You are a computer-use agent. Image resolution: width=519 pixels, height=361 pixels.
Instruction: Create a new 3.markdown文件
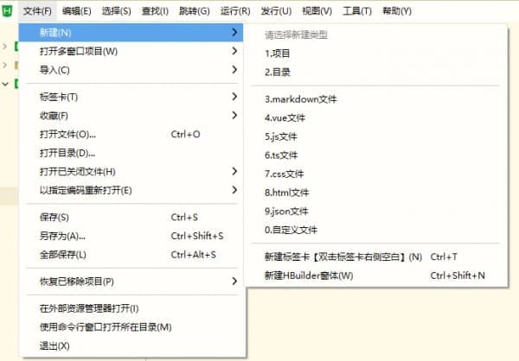300,99
